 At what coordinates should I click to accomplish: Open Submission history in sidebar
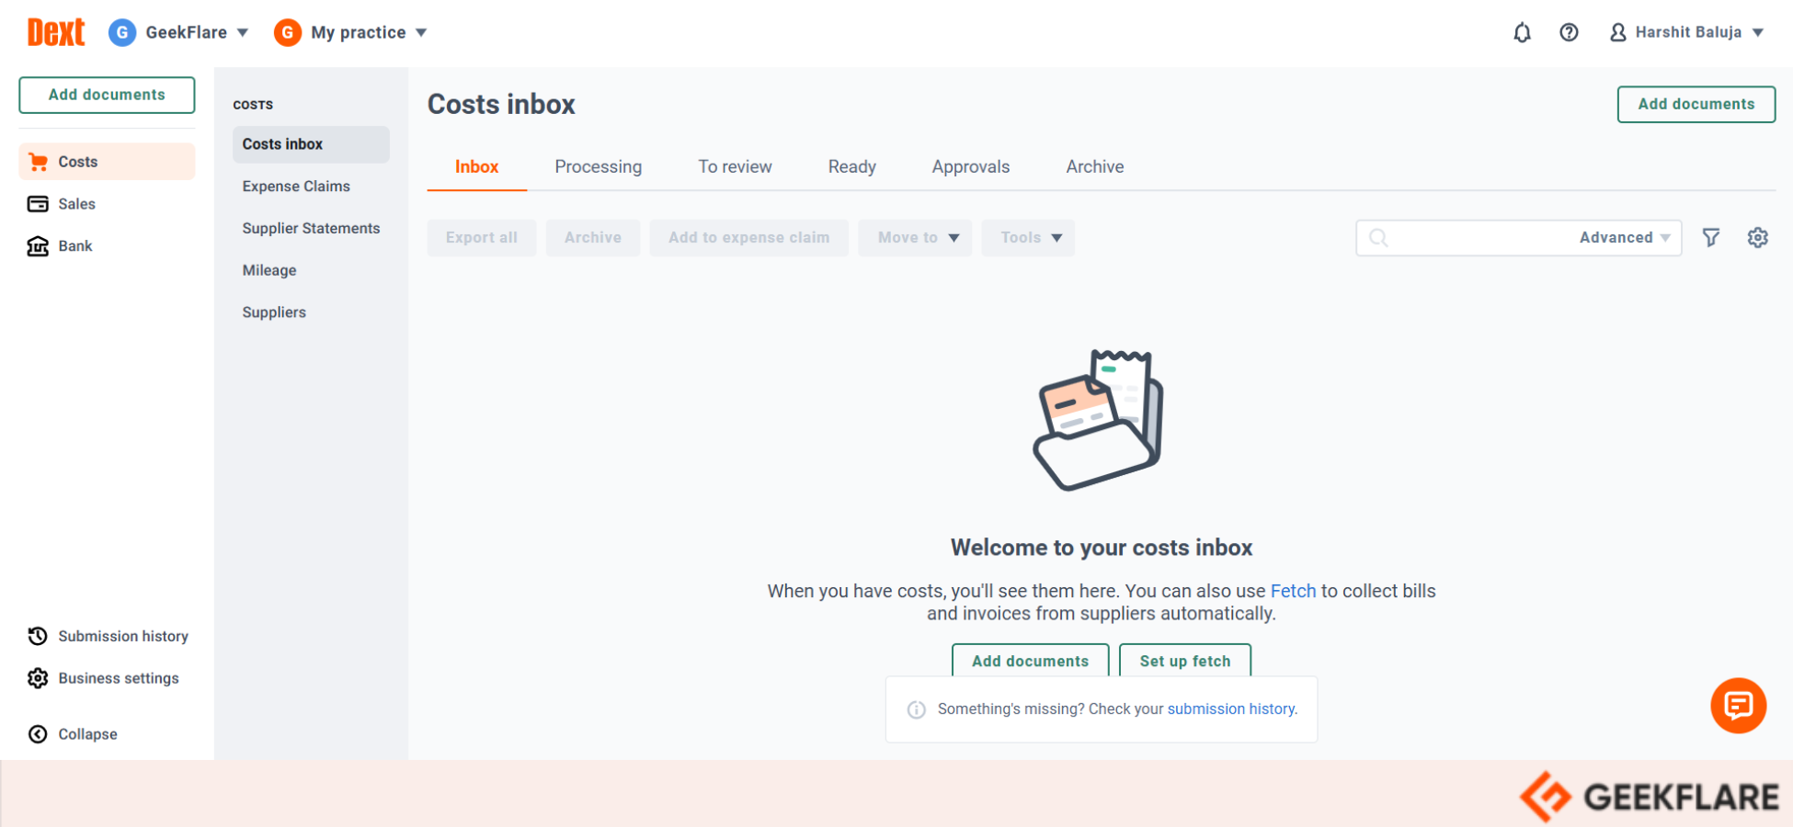point(122,636)
